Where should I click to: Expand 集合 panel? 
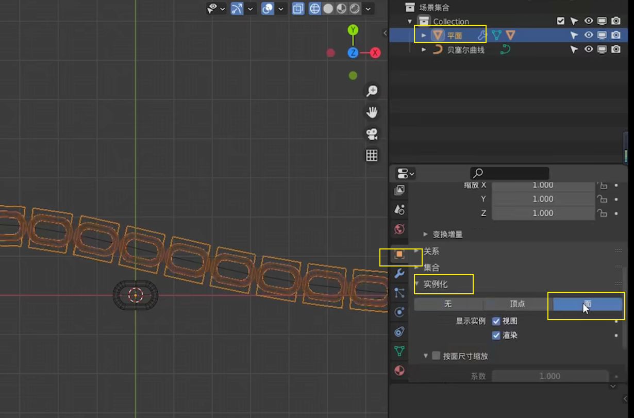coord(418,267)
